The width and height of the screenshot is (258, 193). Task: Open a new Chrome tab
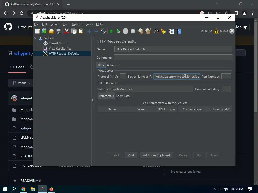coord(68,4)
